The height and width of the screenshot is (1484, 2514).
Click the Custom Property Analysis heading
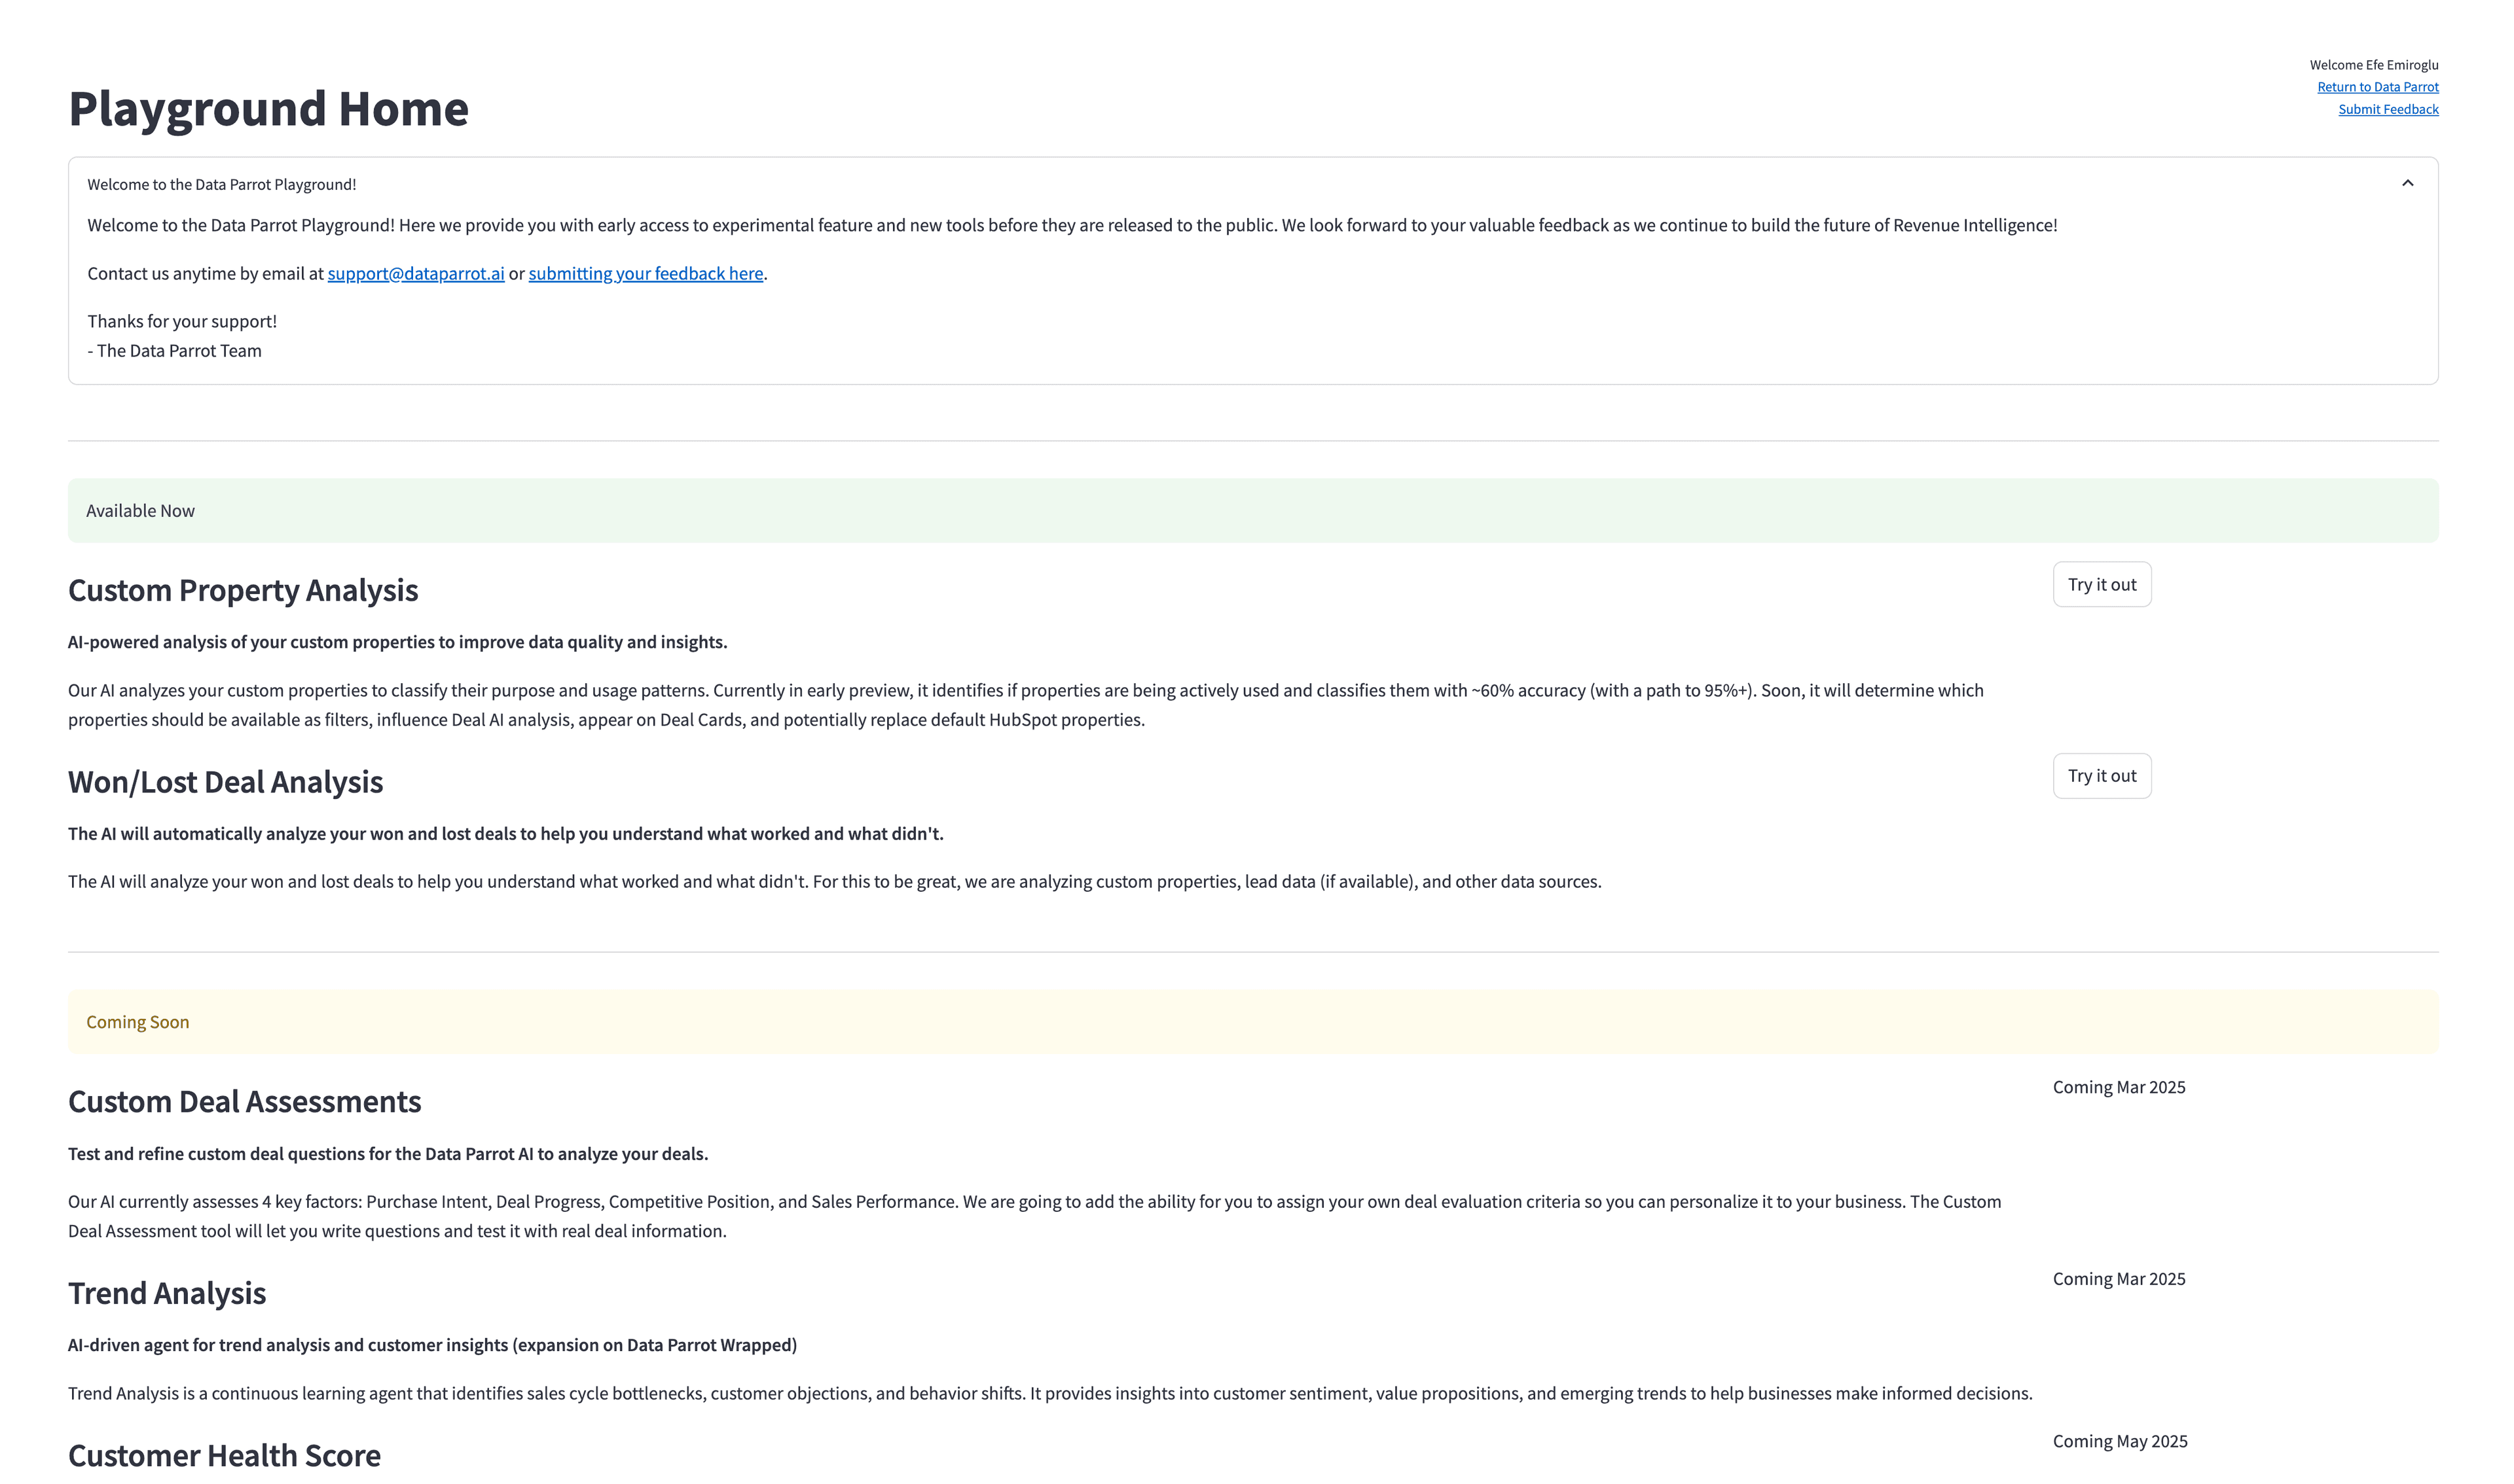pyautogui.click(x=243, y=590)
